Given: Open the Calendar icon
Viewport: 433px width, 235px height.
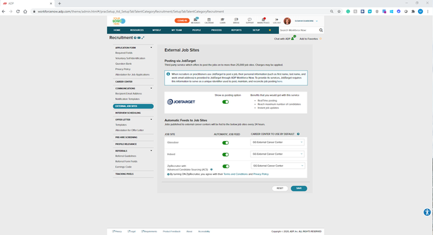Looking at the screenshot, I should point(209,20).
